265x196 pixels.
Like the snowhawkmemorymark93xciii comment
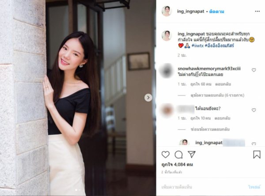[254, 70]
